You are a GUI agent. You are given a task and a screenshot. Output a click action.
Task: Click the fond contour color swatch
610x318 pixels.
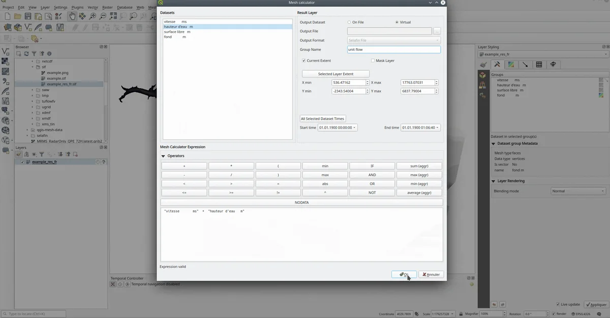pyautogui.click(x=601, y=95)
